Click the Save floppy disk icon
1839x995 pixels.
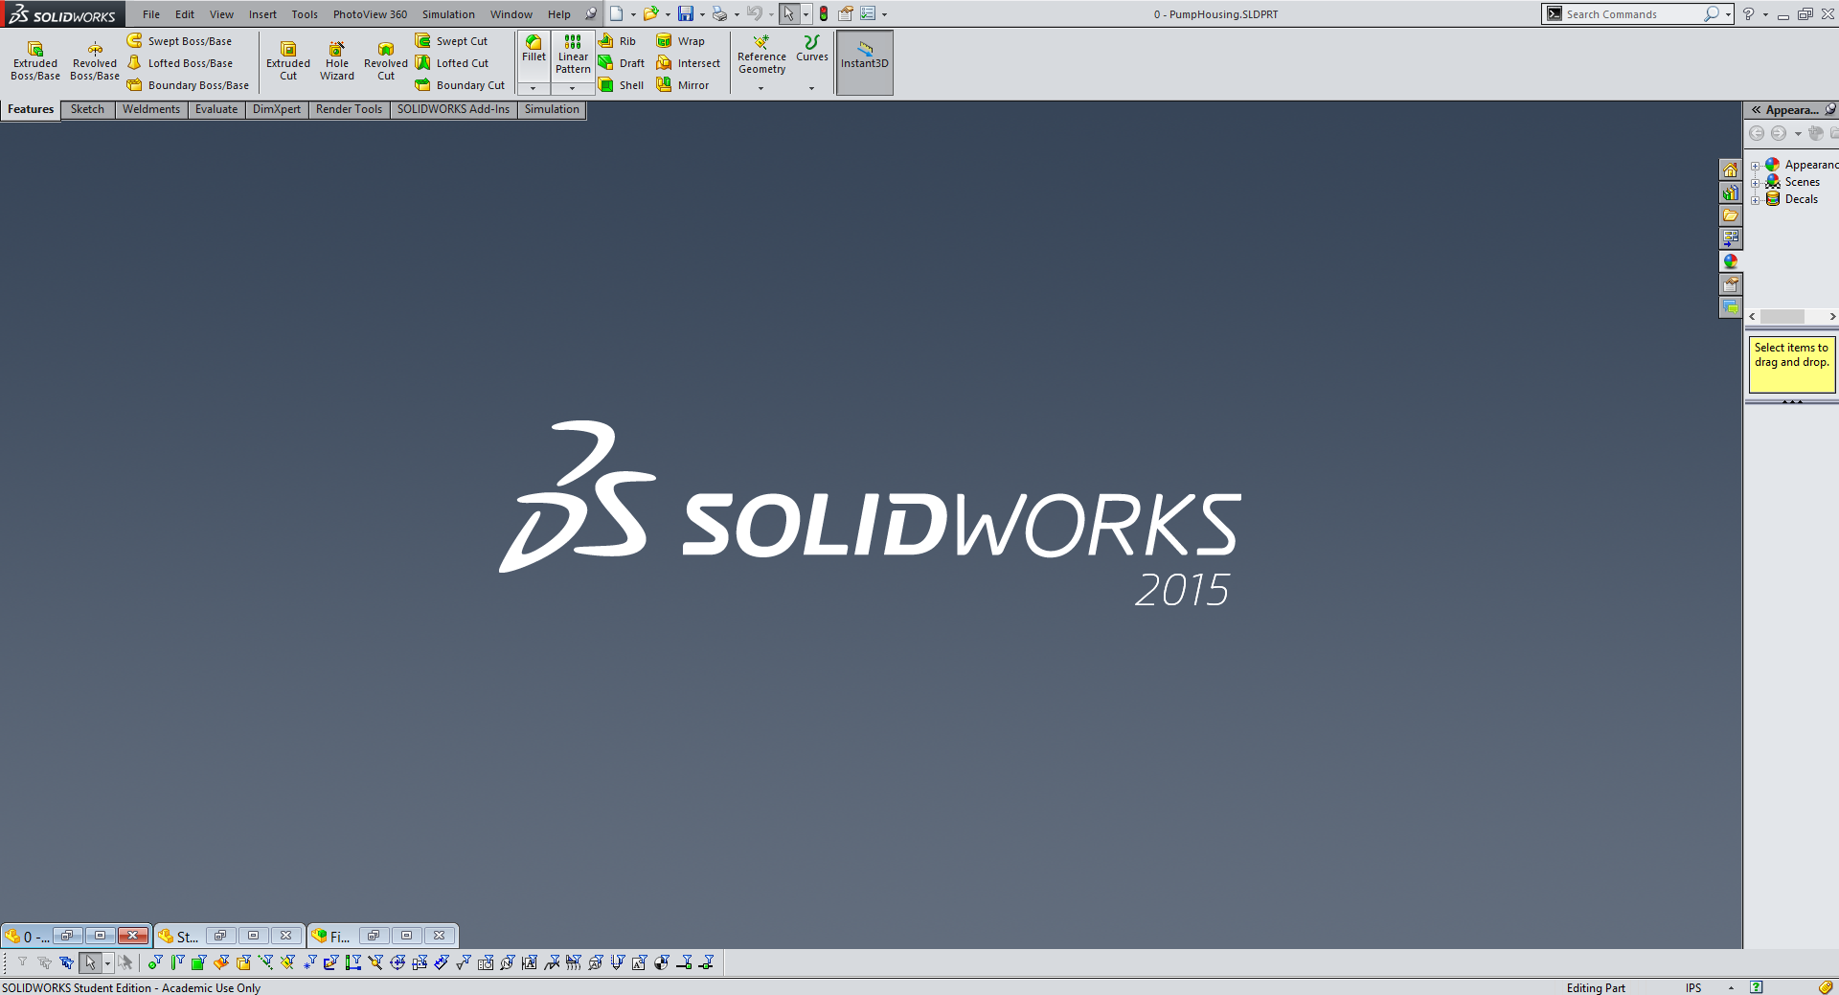coord(686,13)
